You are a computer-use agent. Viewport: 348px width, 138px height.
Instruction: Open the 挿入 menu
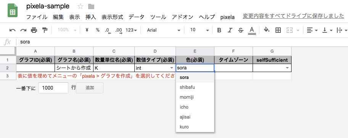click(90, 17)
